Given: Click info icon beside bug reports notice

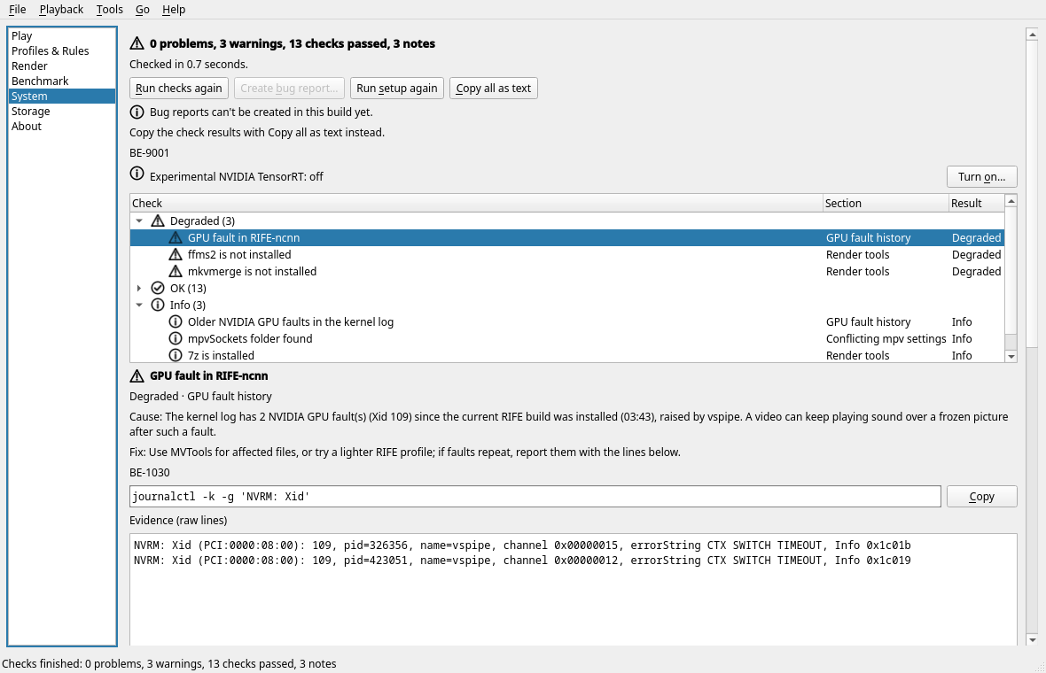Looking at the screenshot, I should [x=137, y=112].
